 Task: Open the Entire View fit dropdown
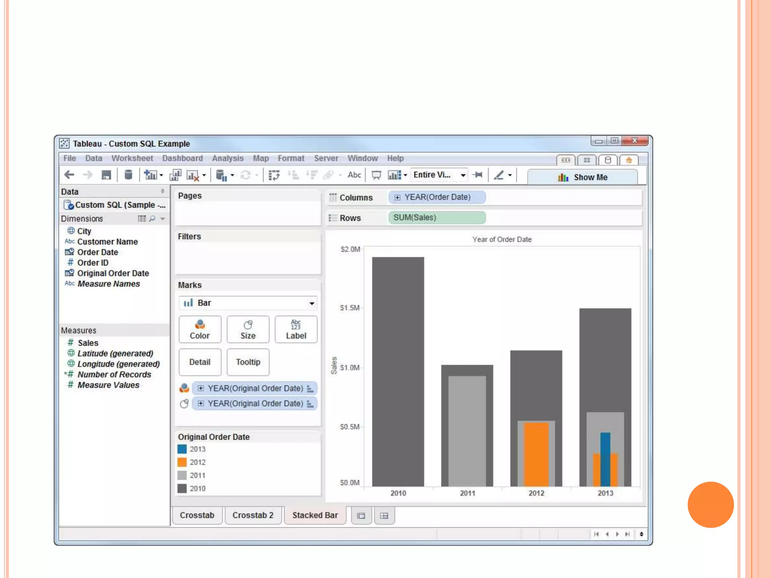point(463,175)
